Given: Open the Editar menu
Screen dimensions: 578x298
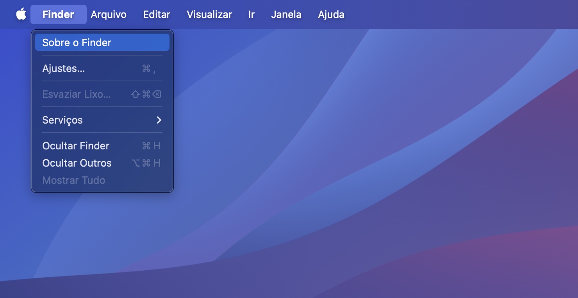Looking at the screenshot, I should [x=156, y=14].
